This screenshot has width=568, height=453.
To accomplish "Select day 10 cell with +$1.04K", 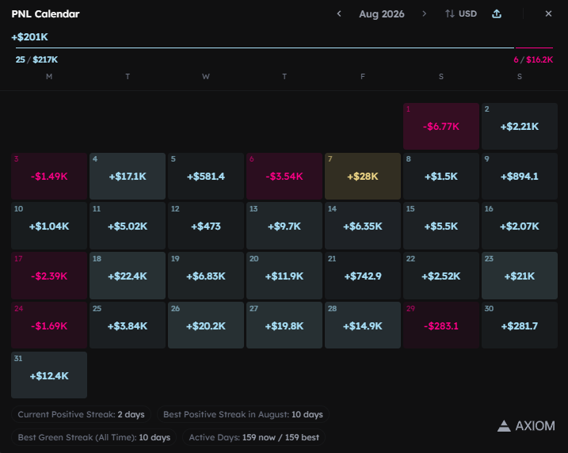I will [49, 226].
